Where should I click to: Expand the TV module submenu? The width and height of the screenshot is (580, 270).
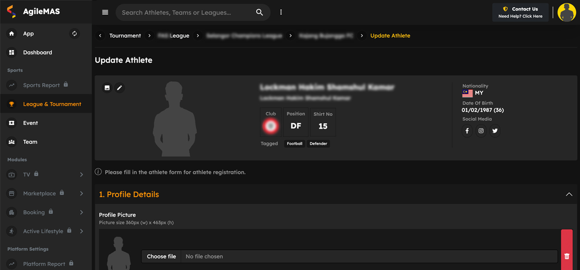pyautogui.click(x=81, y=175)
